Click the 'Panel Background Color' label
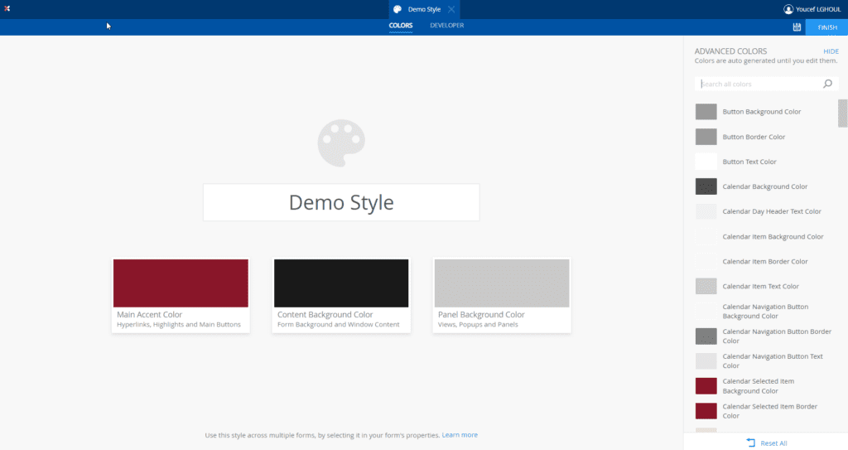Screen dimensions: 848x450 pyautogui.click(x=481, y=314)
